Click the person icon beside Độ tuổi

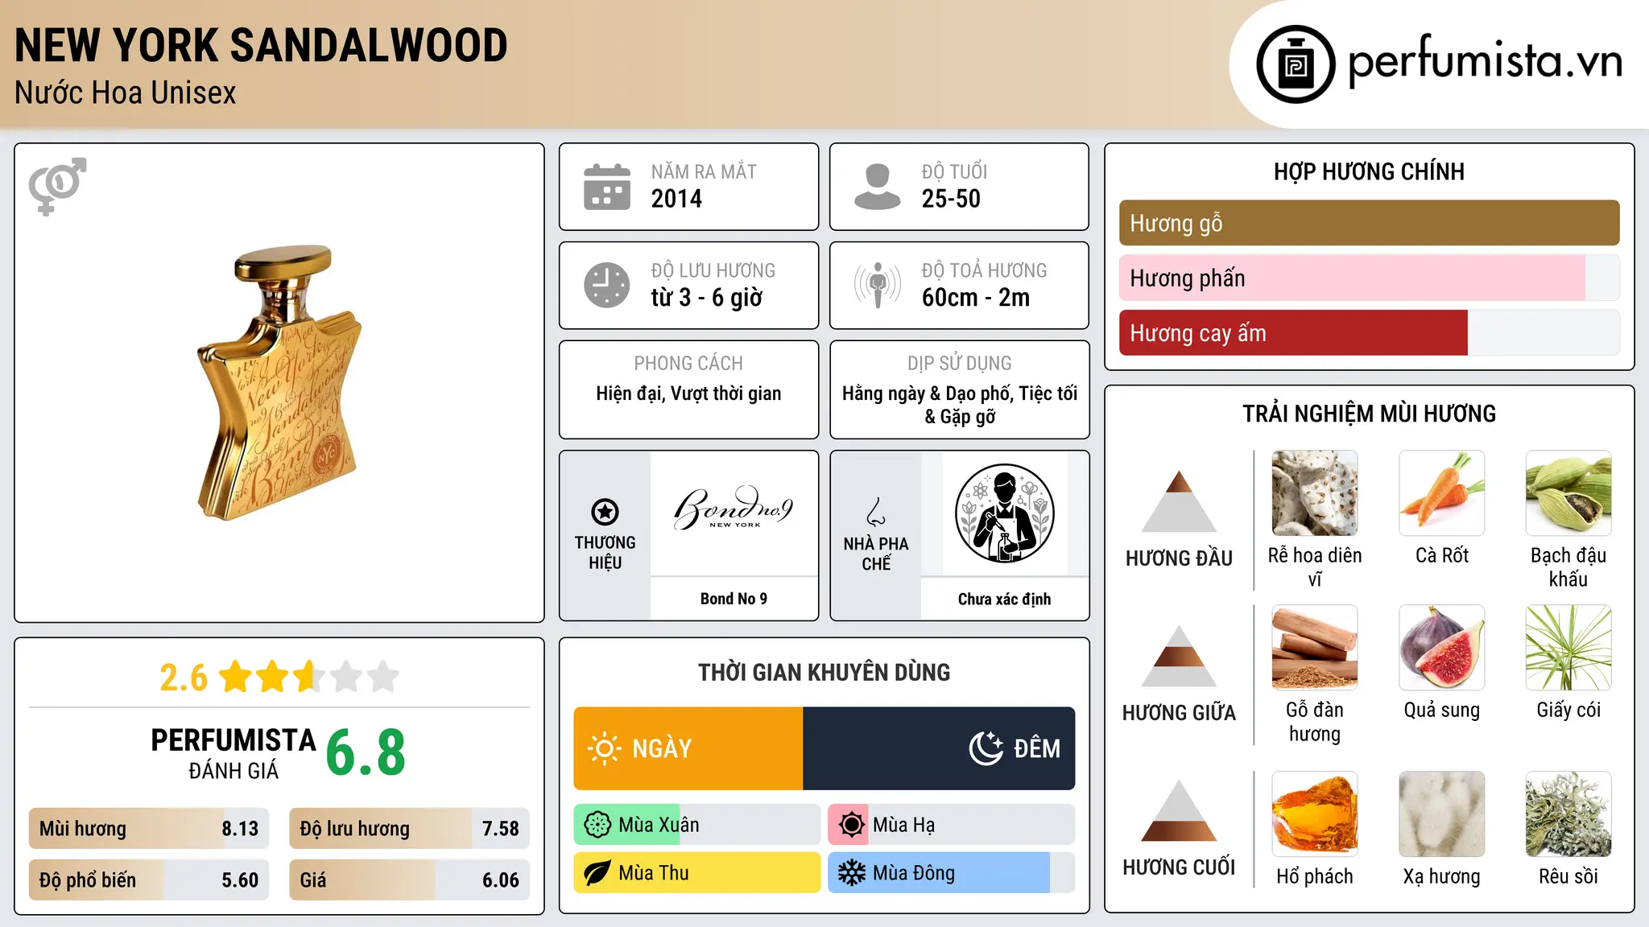click(877, 187)
